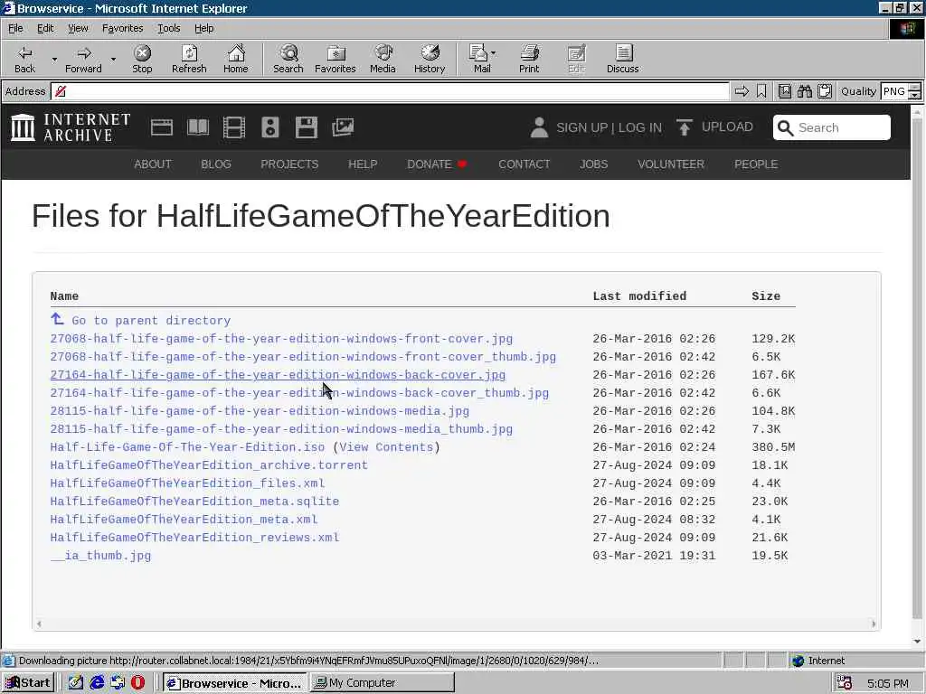
Task: Open the CONTACT nav link
Action: pyautogui.click(x=524, y=164)
